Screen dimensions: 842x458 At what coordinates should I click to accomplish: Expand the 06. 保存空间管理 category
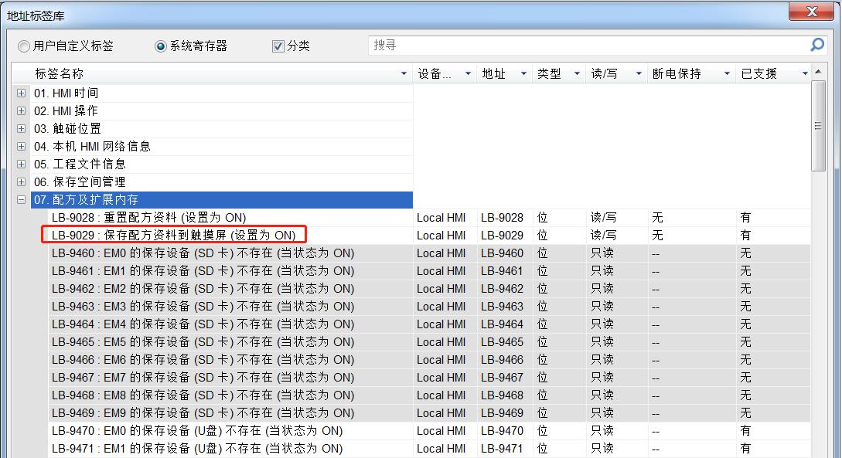click(21, 182)
